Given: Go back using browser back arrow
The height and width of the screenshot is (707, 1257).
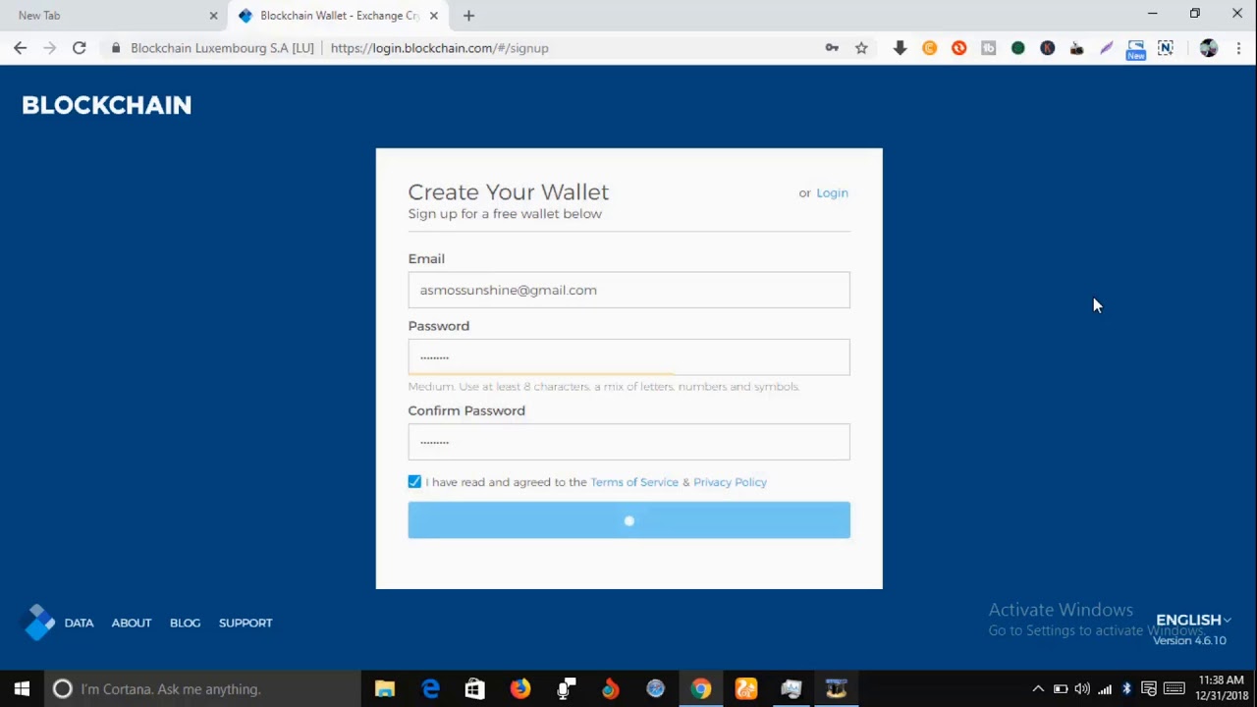Looking at the screenshot, I should (20, 47).
